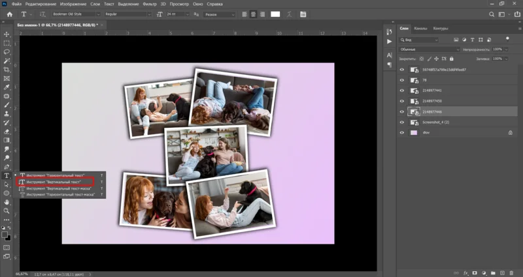
Task: Hide the Screenshot_4 (2) layer
Action: coord(402,122)
